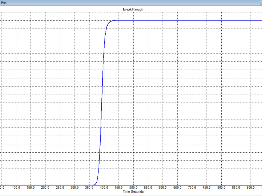The width and height of the screenshot is (262, 196).
Task: Click the gridline at 600.0 seconds
Action: pos(163,105)
